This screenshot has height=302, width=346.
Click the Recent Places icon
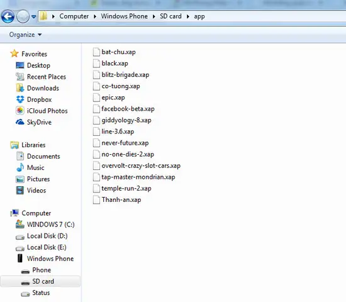(20, 77)
